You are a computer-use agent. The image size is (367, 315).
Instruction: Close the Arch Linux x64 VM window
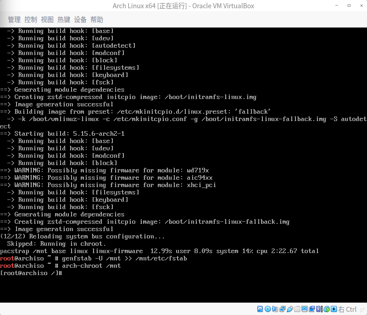[361, 6]
